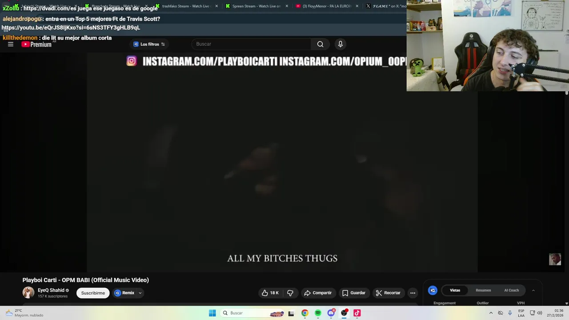Image resolution: width=569 pixels, height=320 pixels.
Task: Switch to the Resumen tab
Action: coord(483,290)
